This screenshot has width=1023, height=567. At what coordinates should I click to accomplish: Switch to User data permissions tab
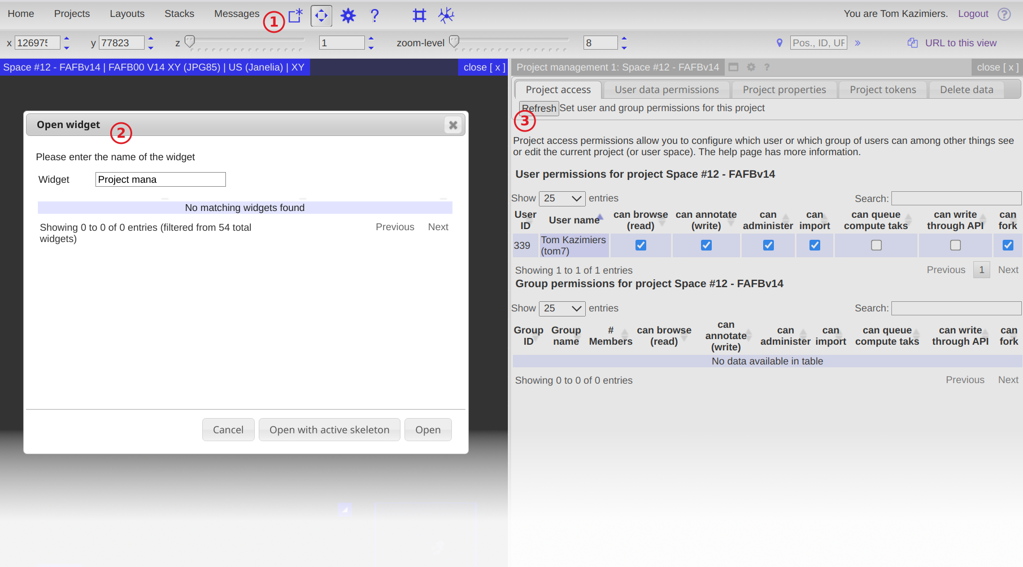(x=667, y=90)
